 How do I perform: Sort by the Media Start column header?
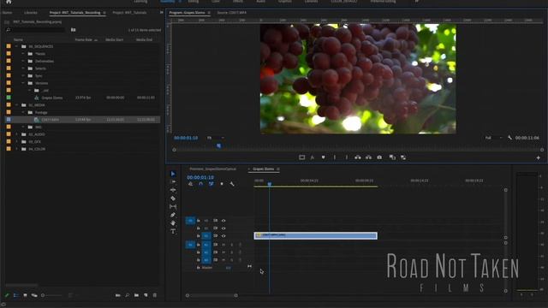[x=114, y=40]
